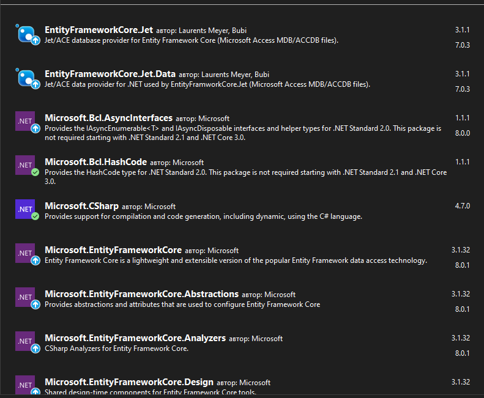The width and height of the screenshot is (484, 398).
Task: Click author Laurents Meyer, Bubi of EntityFrameworkCore.Jet
Action: 213,31
